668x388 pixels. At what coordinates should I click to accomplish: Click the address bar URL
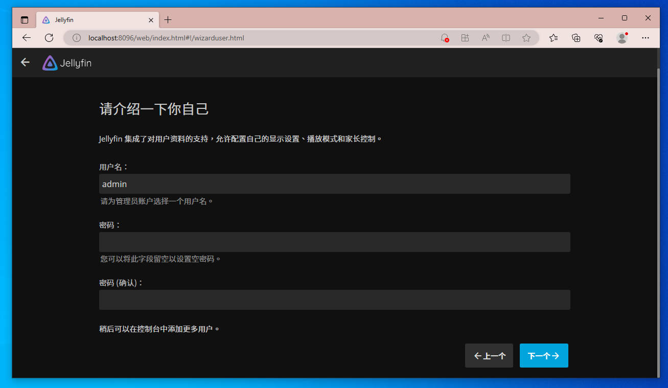tap(166, 38)
